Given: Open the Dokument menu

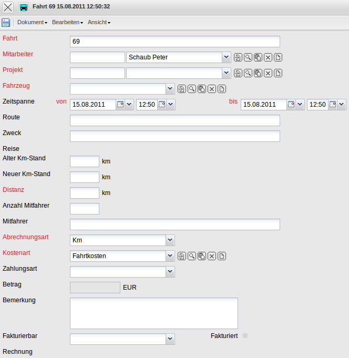Looking at the screenshot, I should tap(32, 23).
